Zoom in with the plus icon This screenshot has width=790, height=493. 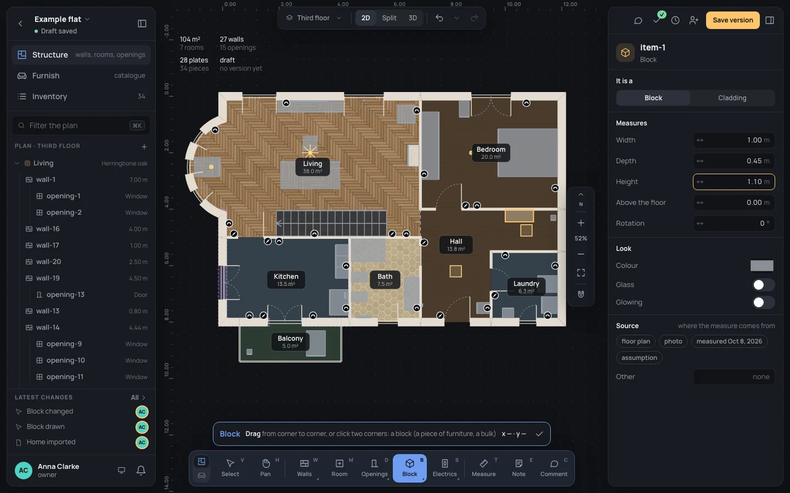click(x=581, y=223)
